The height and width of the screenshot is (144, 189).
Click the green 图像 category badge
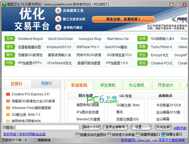point(142,47)
